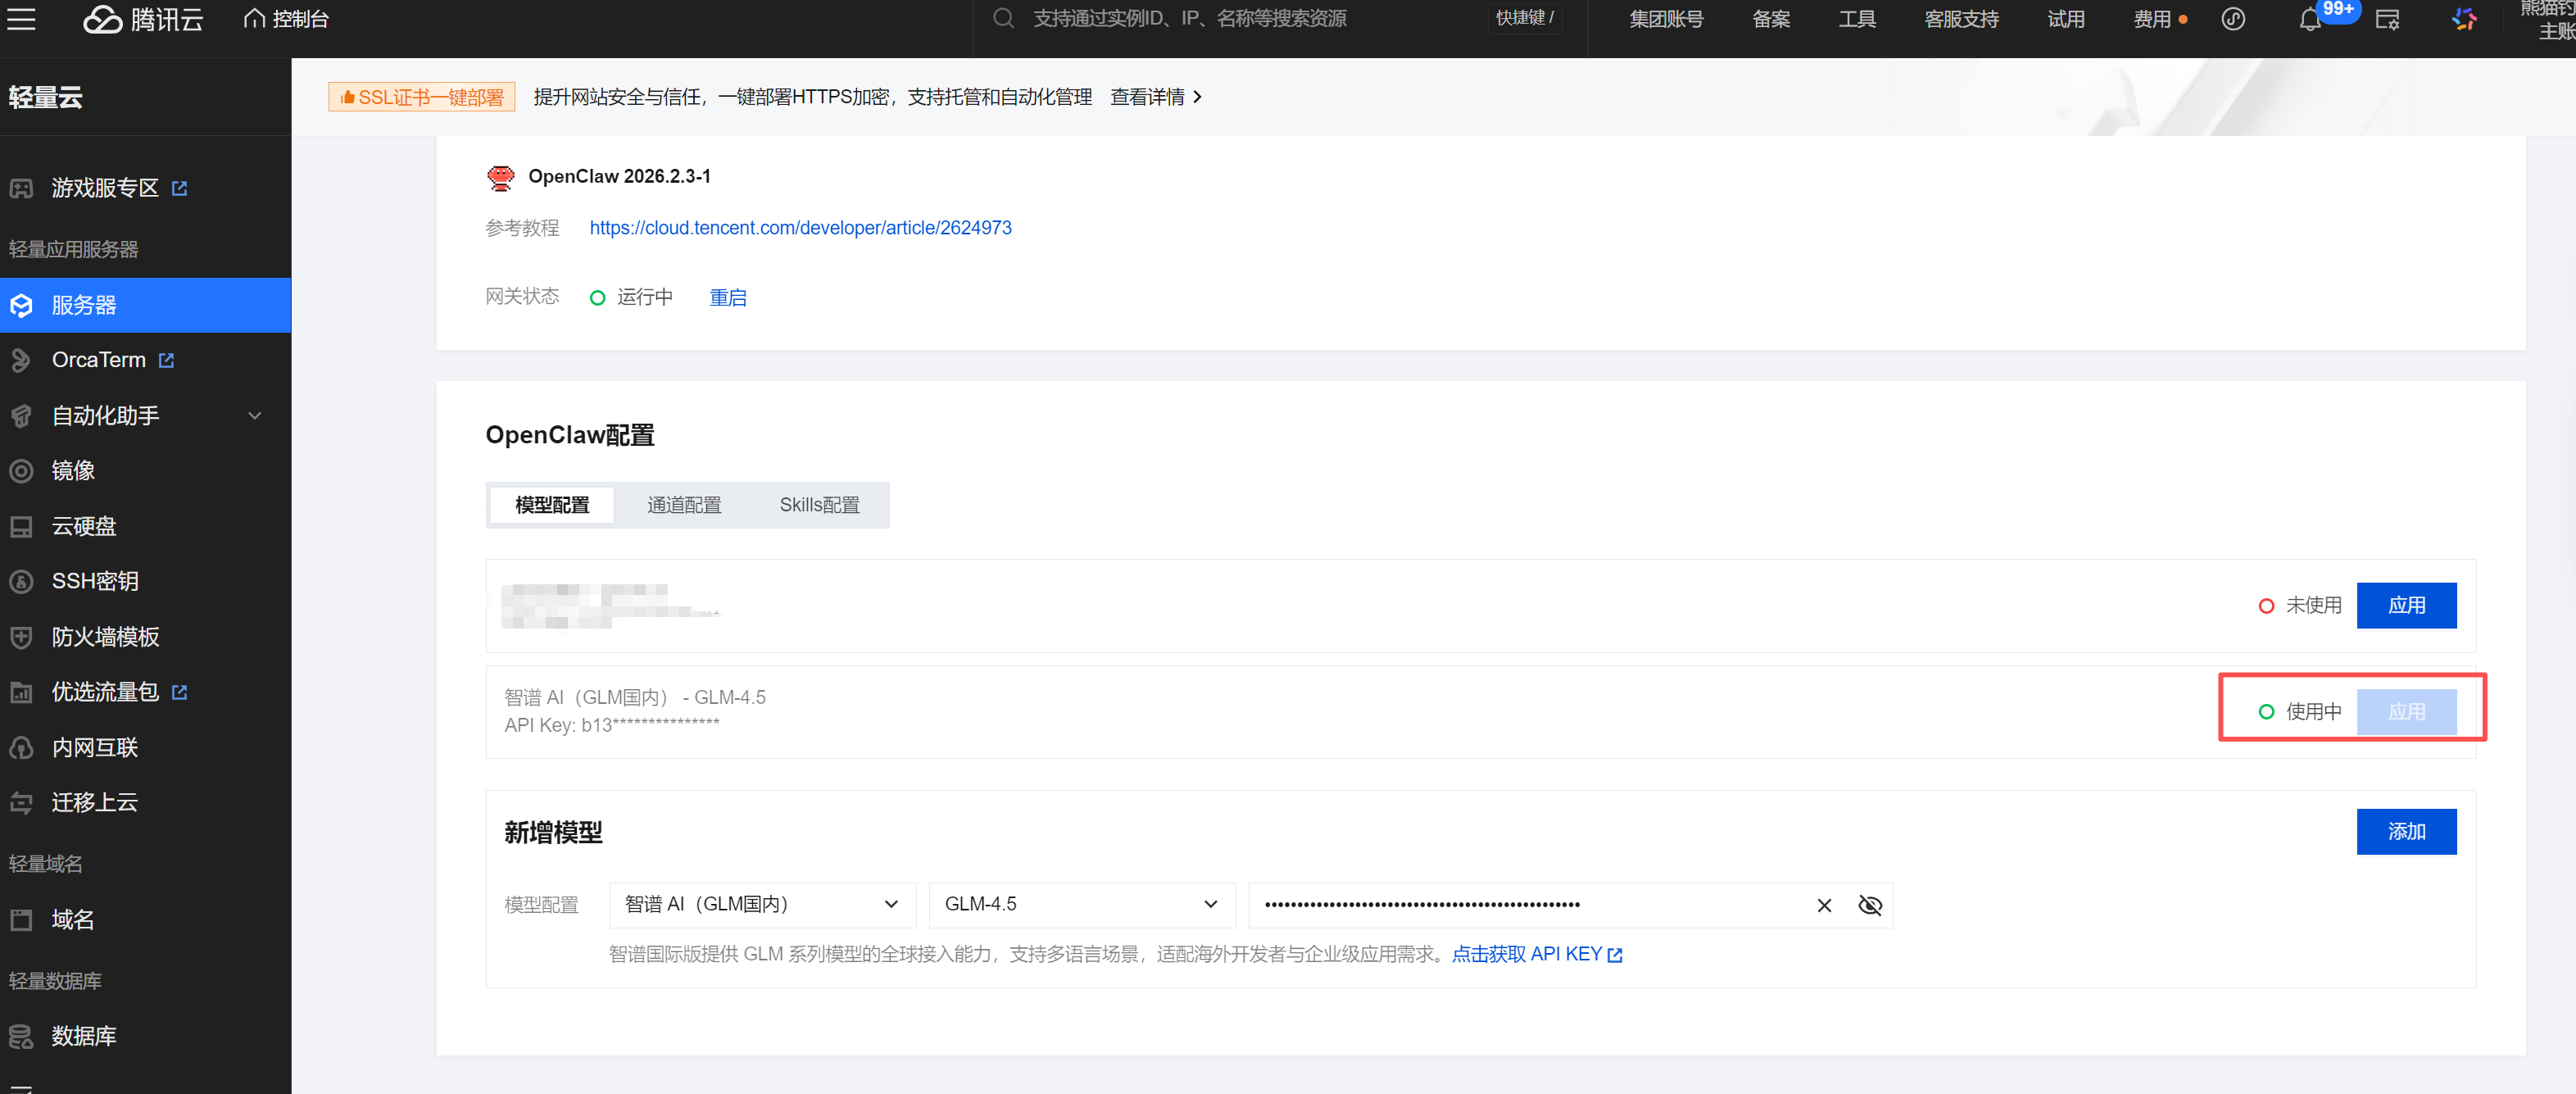Click the colorful AI assistant icon
Image resolution: width=2576 pixels, height=1094 pixels.
(x=2464, y=19)
